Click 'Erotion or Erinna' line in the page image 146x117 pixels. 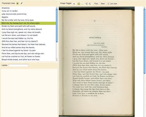pyautogui.click(x=85, y=96)
